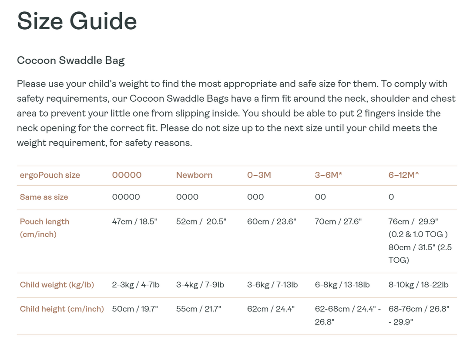This screenshot has height=344, width=470.
Task: Select the 0–3M size column header
Action: coord(259,175)
